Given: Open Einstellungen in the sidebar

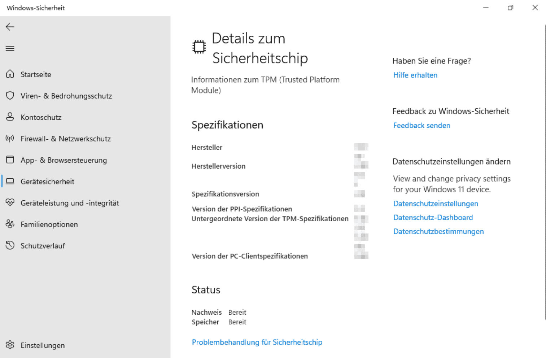Looking at the screenshot, I should click(43, 345).
